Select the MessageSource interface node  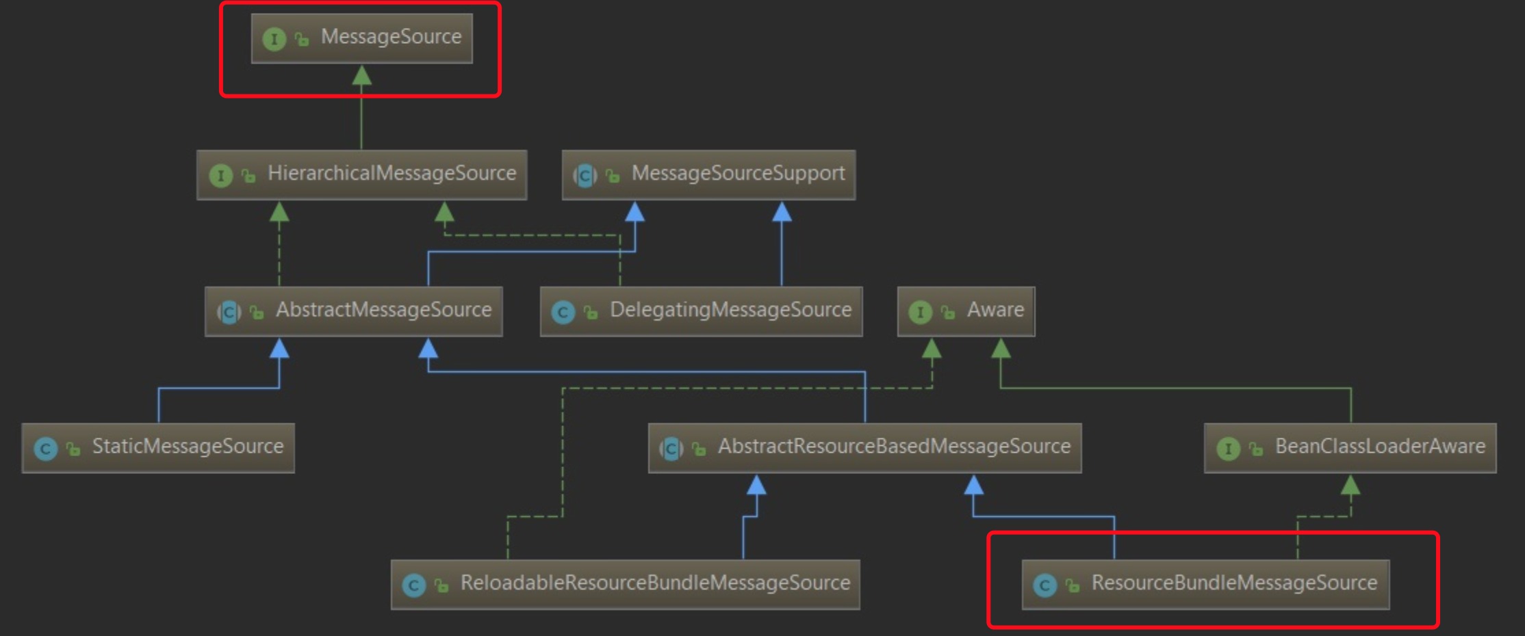pyautogui.click(x=361, y=38)
